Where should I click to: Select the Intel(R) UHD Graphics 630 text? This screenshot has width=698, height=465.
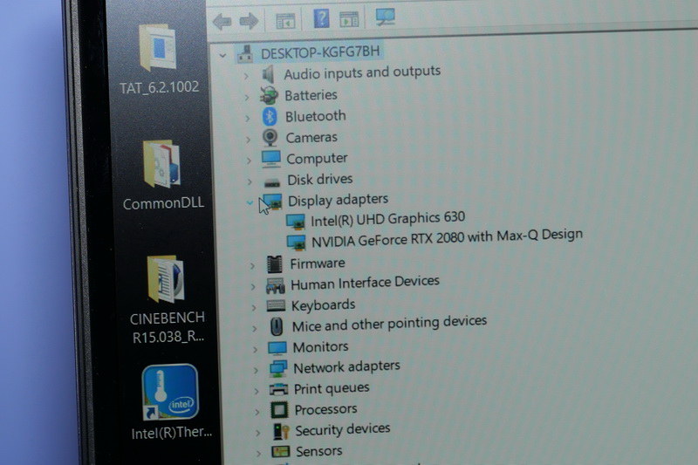(387, 218)
